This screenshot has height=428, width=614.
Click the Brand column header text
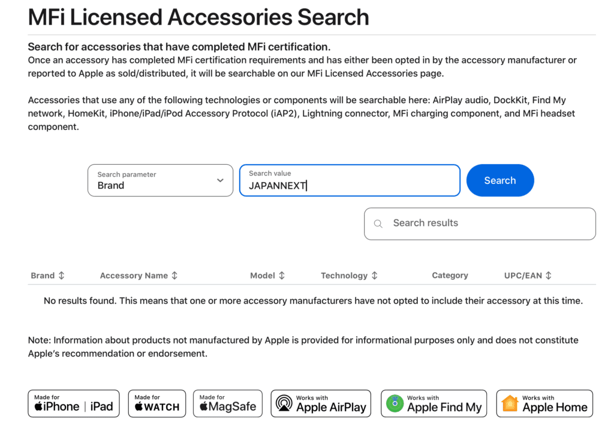pos(43,276)
